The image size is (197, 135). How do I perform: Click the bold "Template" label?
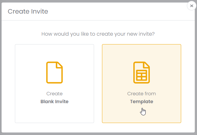(142, 102)
